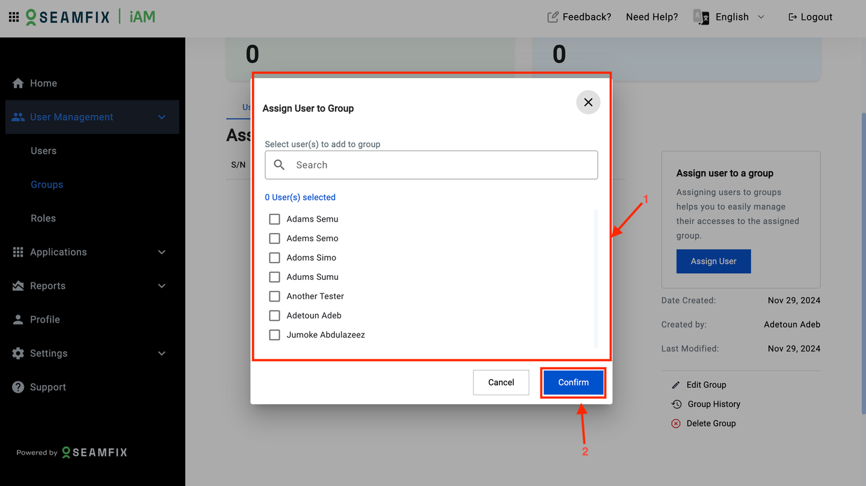The width and height of the screenshot is (866, 486).
Task: Click the Logout text
Action: [x=817, y=17]
